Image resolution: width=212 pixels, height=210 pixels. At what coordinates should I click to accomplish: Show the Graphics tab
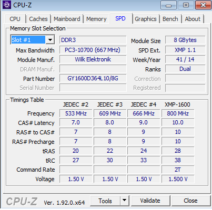pyautogui.click(x=146, y=19)
